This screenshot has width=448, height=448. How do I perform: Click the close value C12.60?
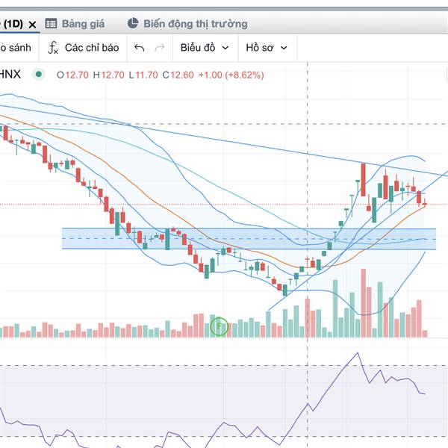tap(178, 75)
